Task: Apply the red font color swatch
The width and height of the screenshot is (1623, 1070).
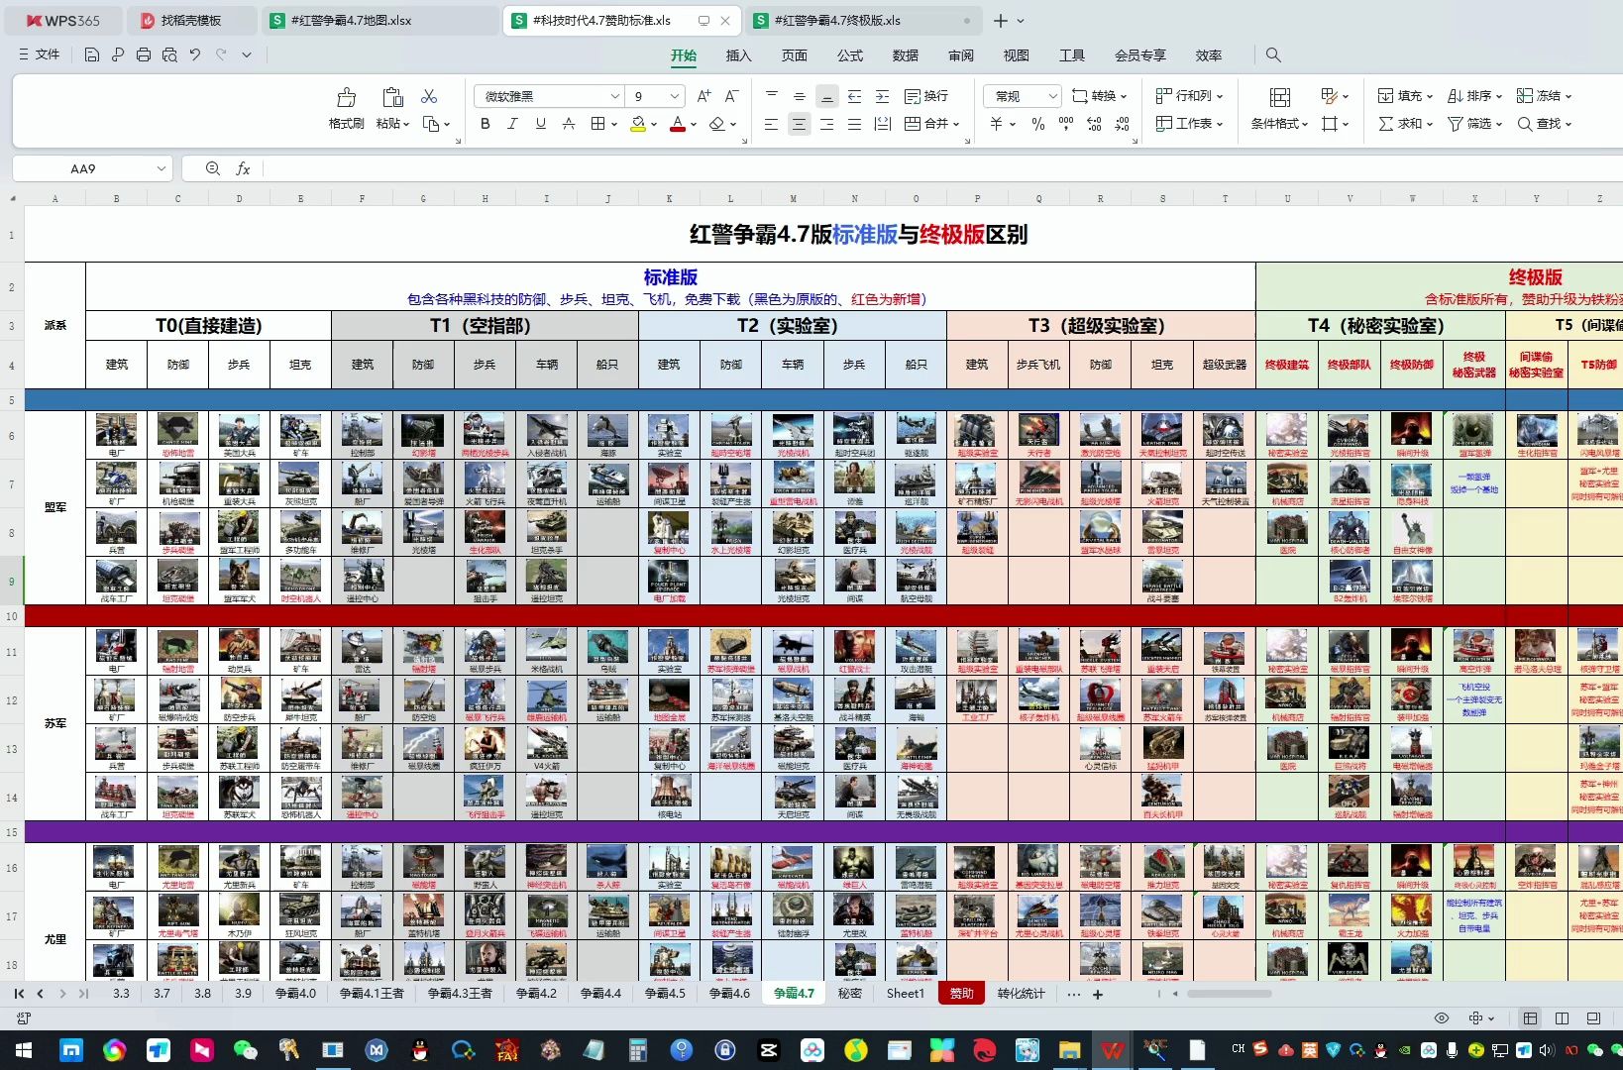Action: pyautogui.click(x=678, y=124)
